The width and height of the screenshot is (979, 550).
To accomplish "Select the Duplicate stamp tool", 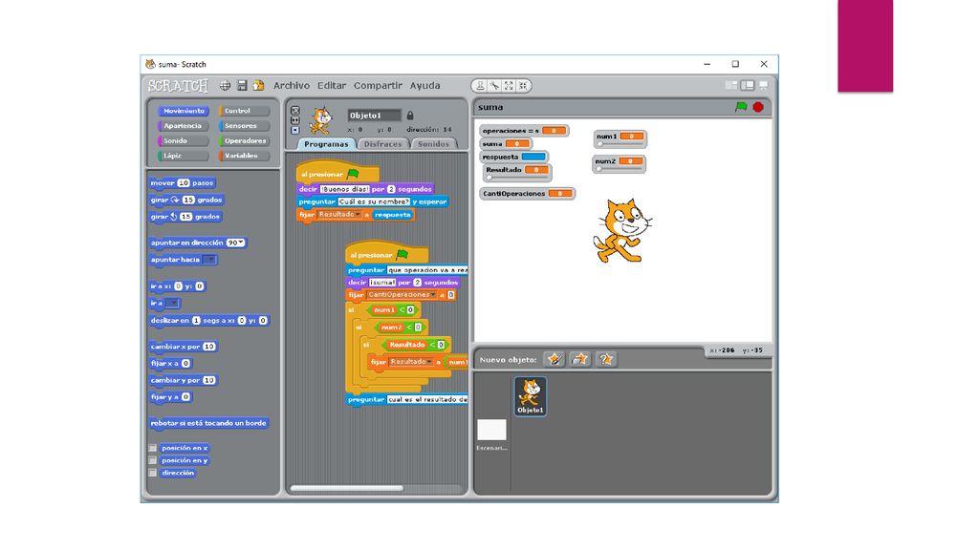I will pyautogui.click(x=480, y=85).
